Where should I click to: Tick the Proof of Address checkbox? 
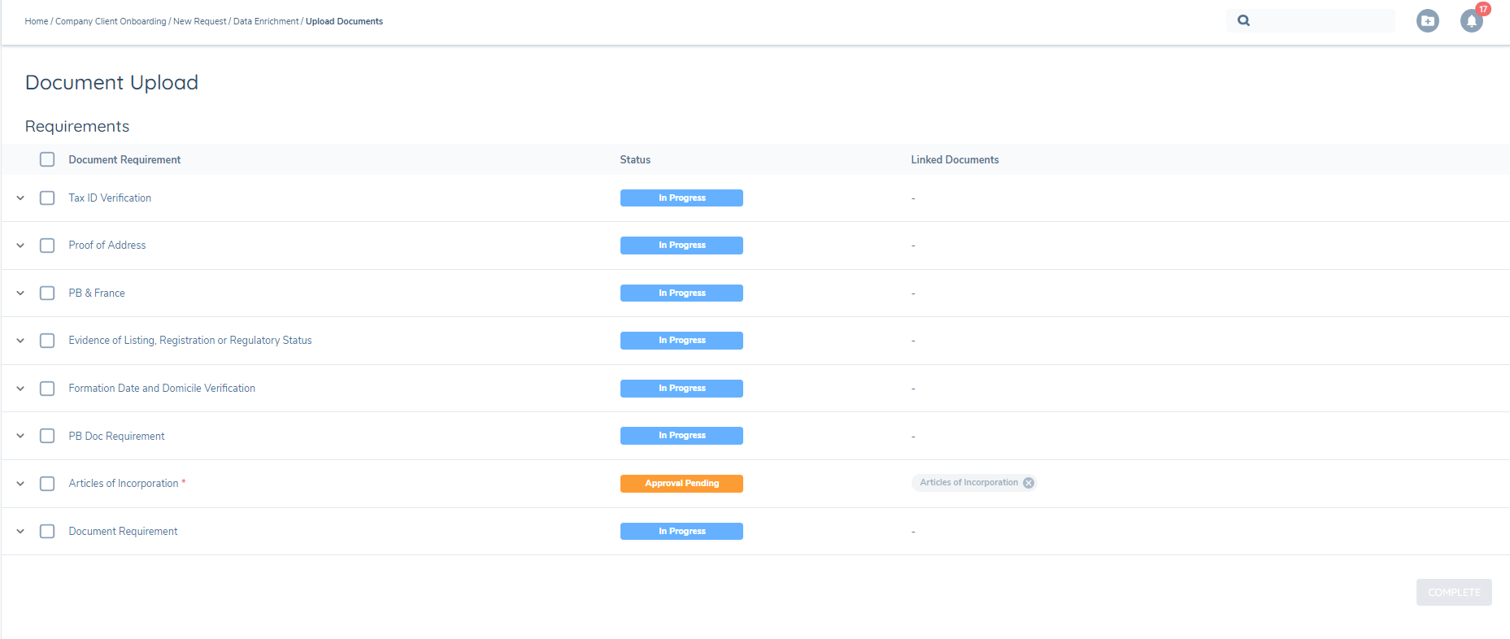47,246
